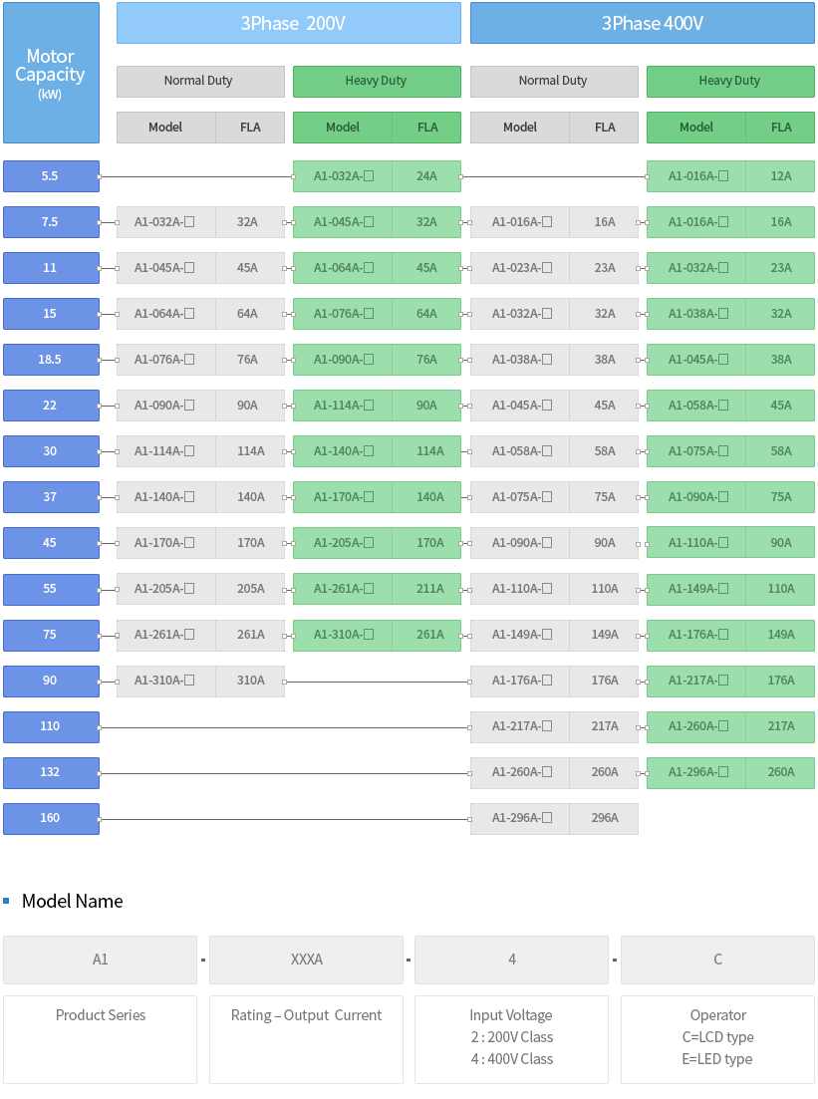
Task: Select the XXXA rating code box
Action: coord(306,960)
